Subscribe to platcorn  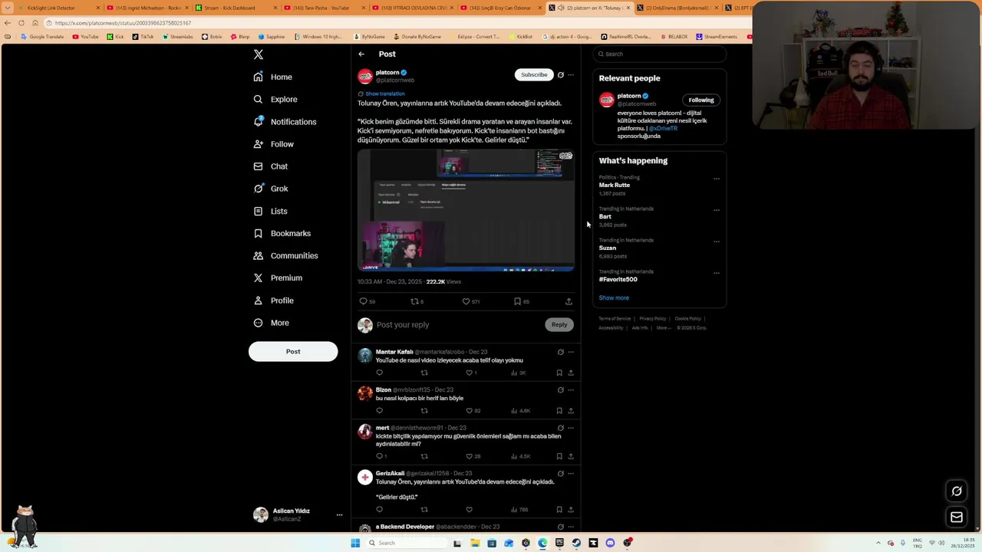pos(534,75)
